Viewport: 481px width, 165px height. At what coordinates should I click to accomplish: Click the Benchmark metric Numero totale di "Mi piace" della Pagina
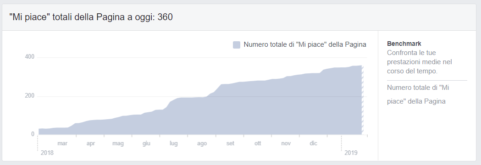coord(418,94)
